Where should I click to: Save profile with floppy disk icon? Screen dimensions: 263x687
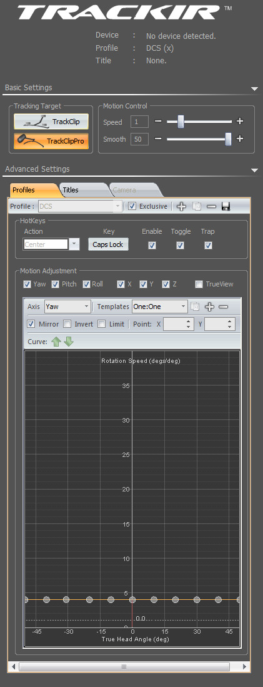226,206
